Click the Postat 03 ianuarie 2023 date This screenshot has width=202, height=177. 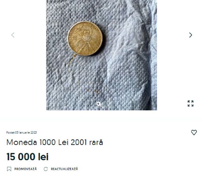pos(22,132)
